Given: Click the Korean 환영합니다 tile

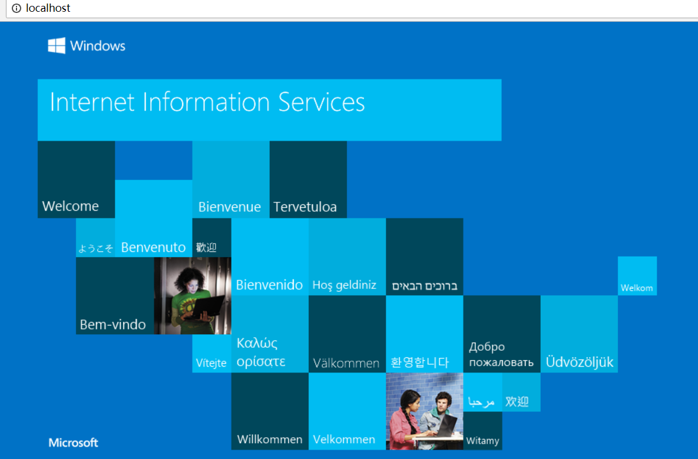Looking at the screenshot, I should point(425,334).
